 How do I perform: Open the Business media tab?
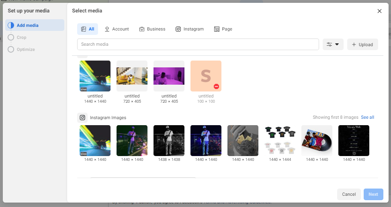coord(152,29)
